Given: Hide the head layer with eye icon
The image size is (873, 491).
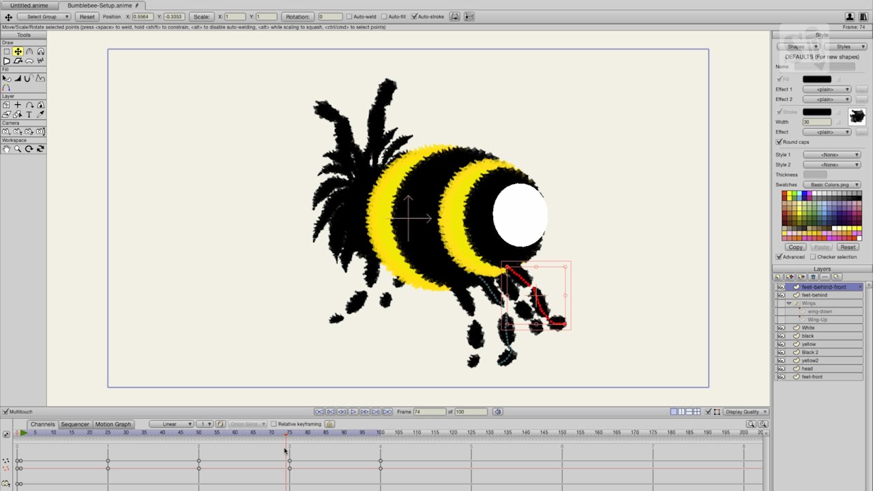Looking at the screenshot, I should tap(781, 369).
